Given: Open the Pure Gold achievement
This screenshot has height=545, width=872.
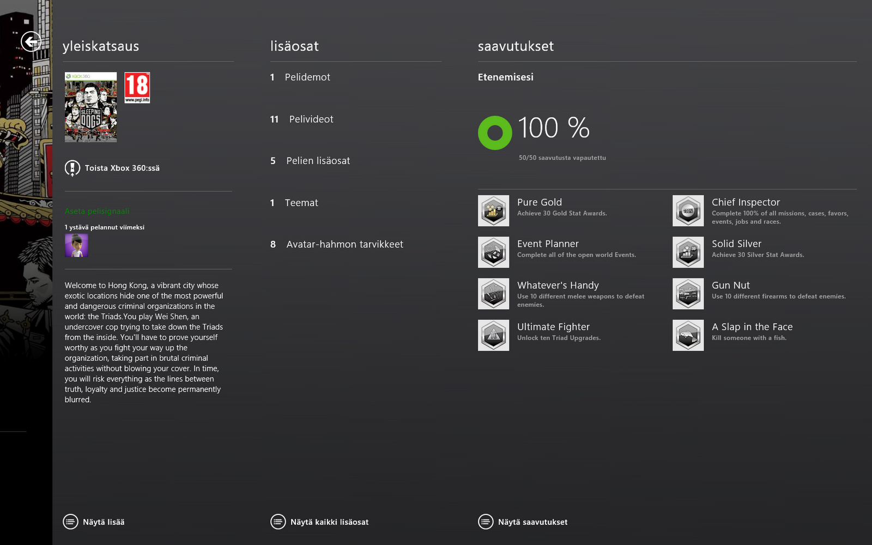Looking at the screenshot, I should pyautogui.click(x=562, y=207).
